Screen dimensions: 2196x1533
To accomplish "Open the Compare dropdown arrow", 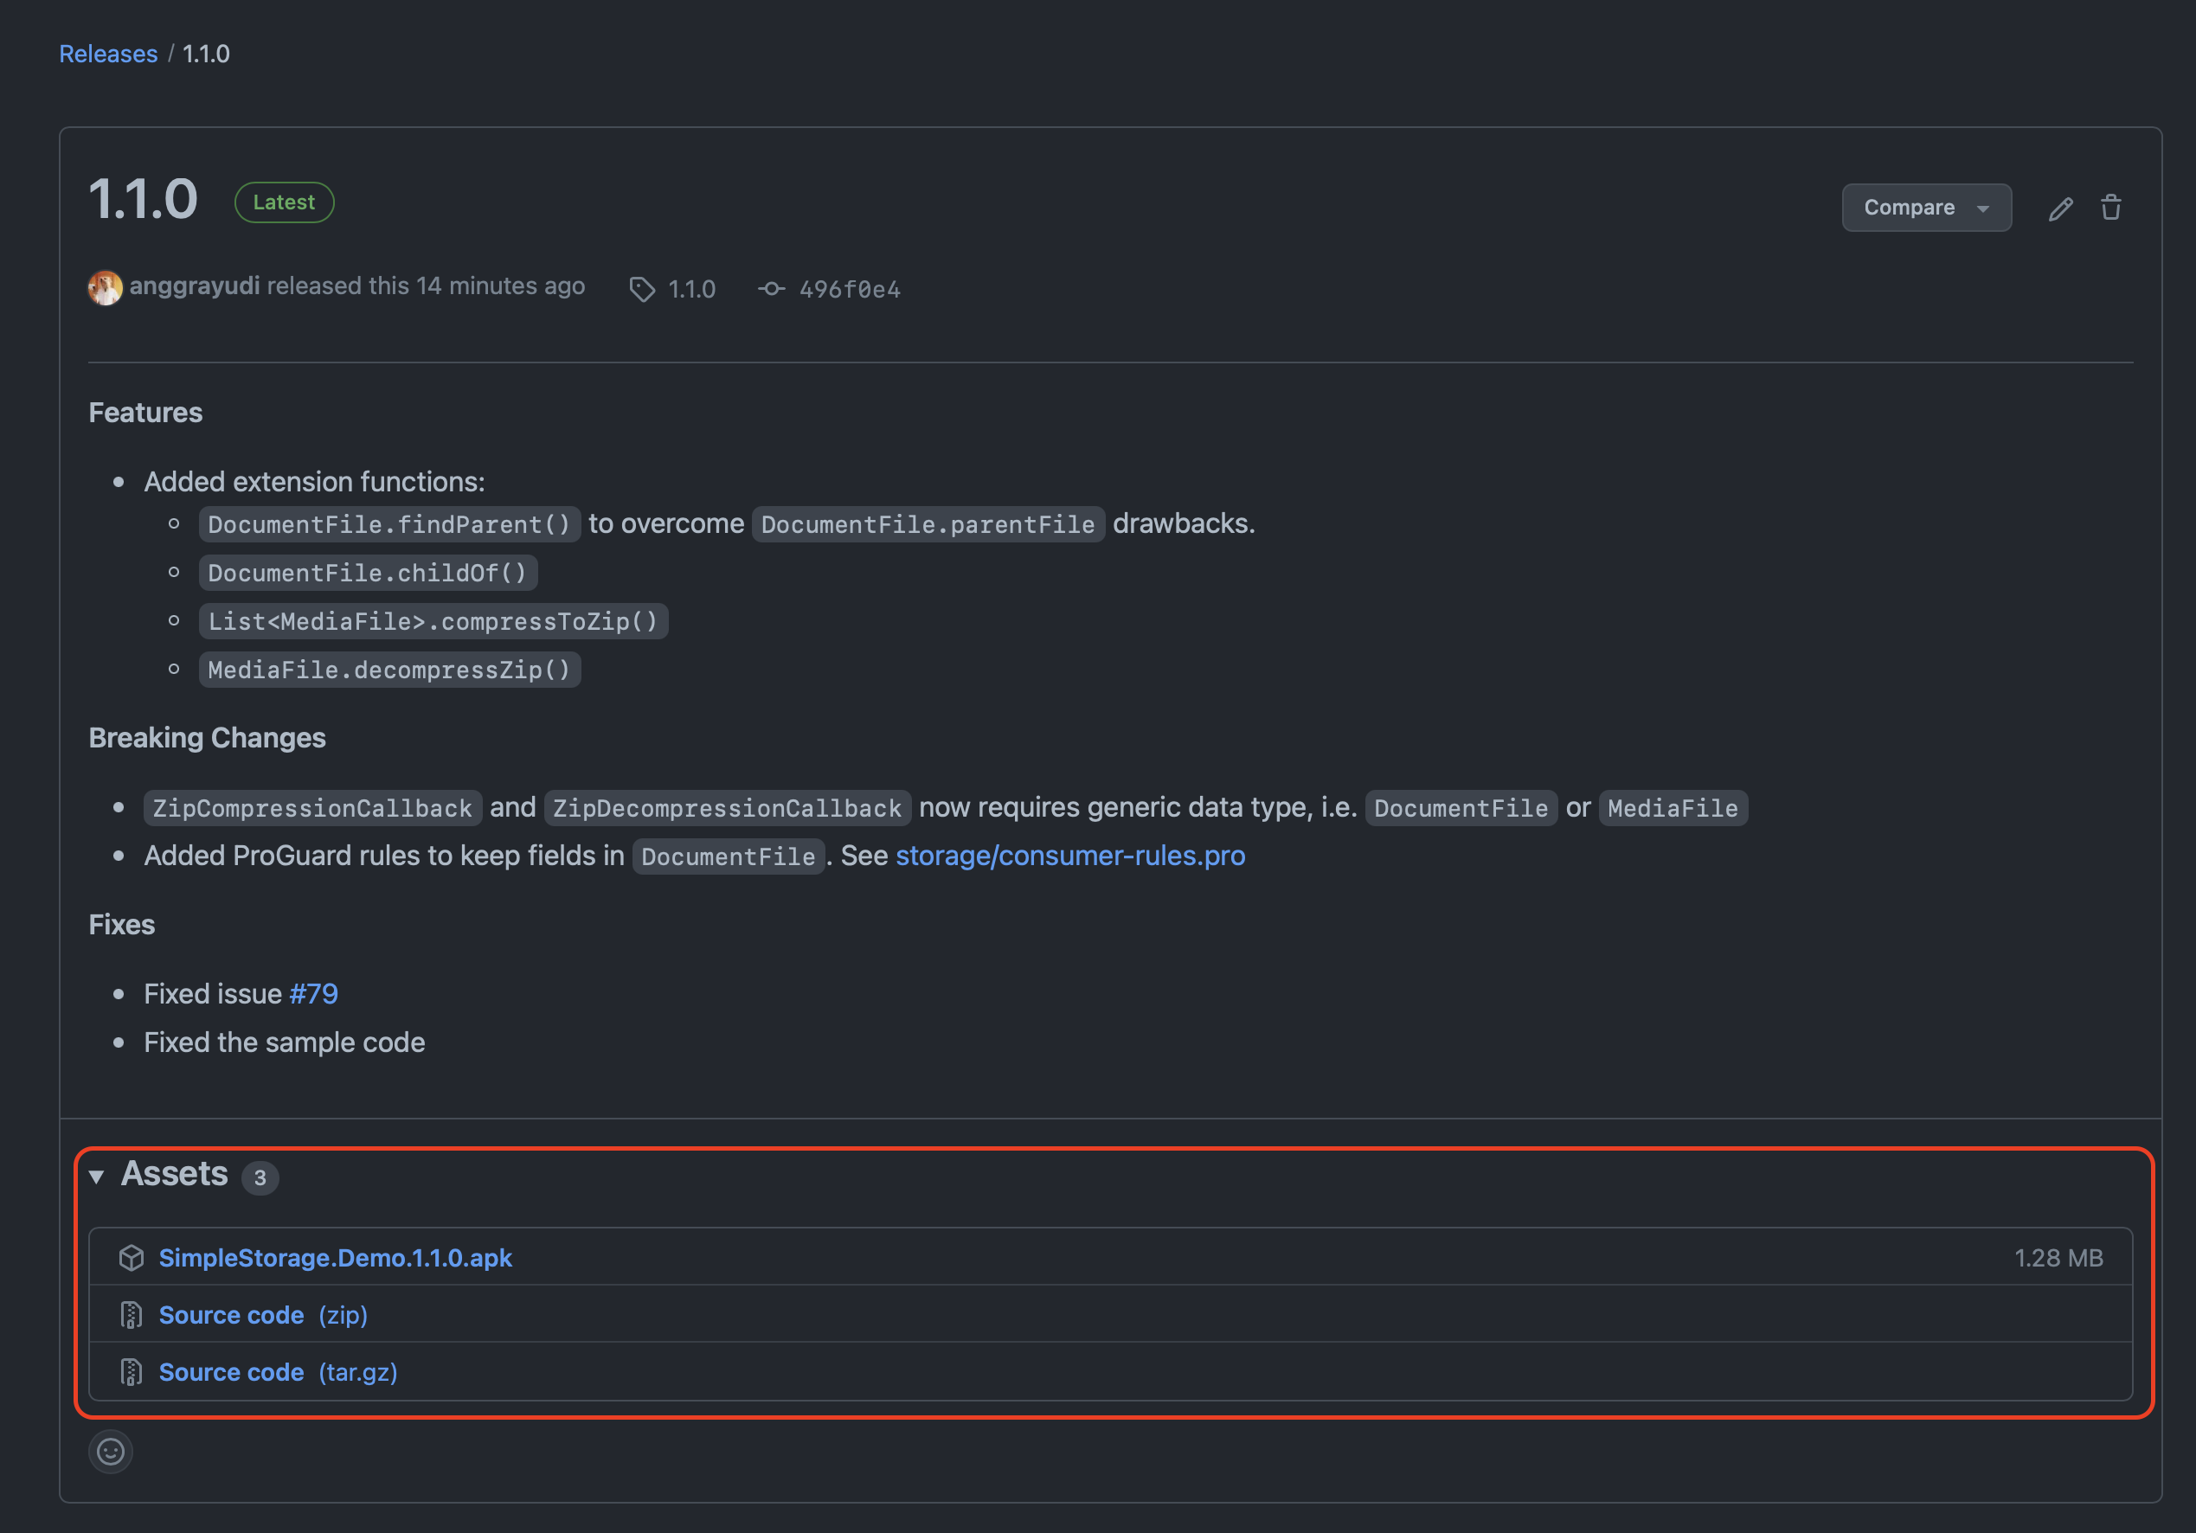I will (x=1982, y=208).
